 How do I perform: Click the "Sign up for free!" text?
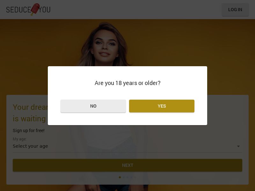click(x=29, y=131)
